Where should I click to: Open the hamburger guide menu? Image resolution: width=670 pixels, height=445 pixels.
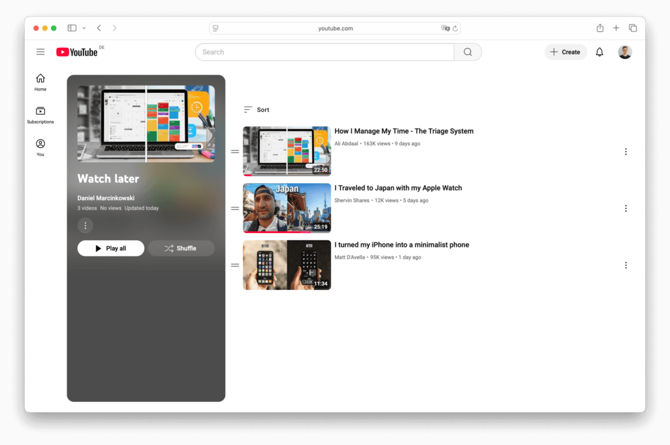click(x=40, y=52)
